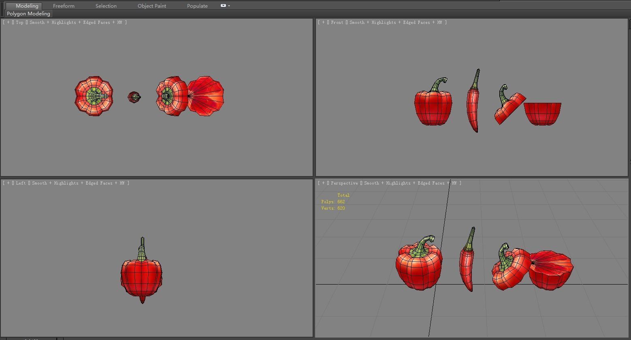Expand the Polygon Modeling panel
This screenshot has width=631, height=340.
tap(28, 13)
